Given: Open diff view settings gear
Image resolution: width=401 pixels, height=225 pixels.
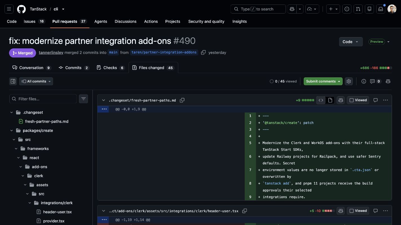Looking at the screenshot, I should click(x=349, y=81).
